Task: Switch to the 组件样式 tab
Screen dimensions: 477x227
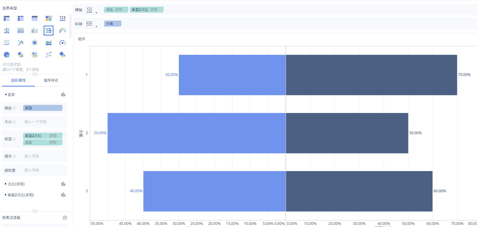Action: click(x=51, y=80)
